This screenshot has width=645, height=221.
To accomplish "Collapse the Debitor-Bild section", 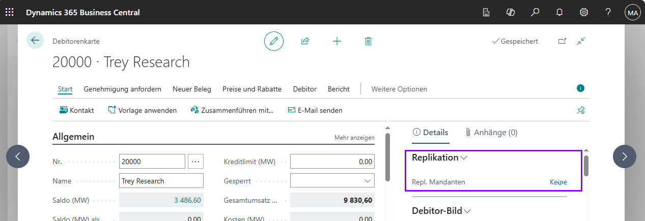I will point(467,211).
